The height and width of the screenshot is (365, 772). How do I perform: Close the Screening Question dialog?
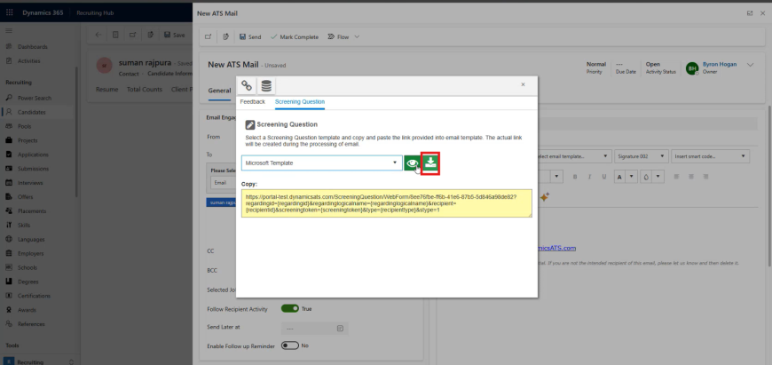click(x=523, y=84)
